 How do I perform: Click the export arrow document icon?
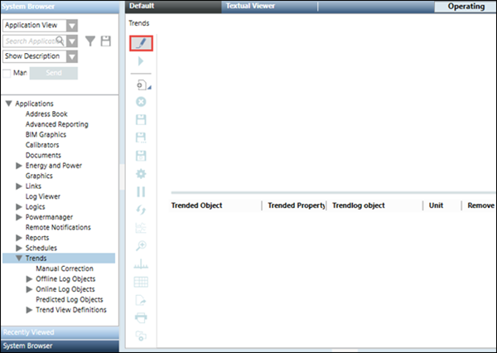(141, 300)
